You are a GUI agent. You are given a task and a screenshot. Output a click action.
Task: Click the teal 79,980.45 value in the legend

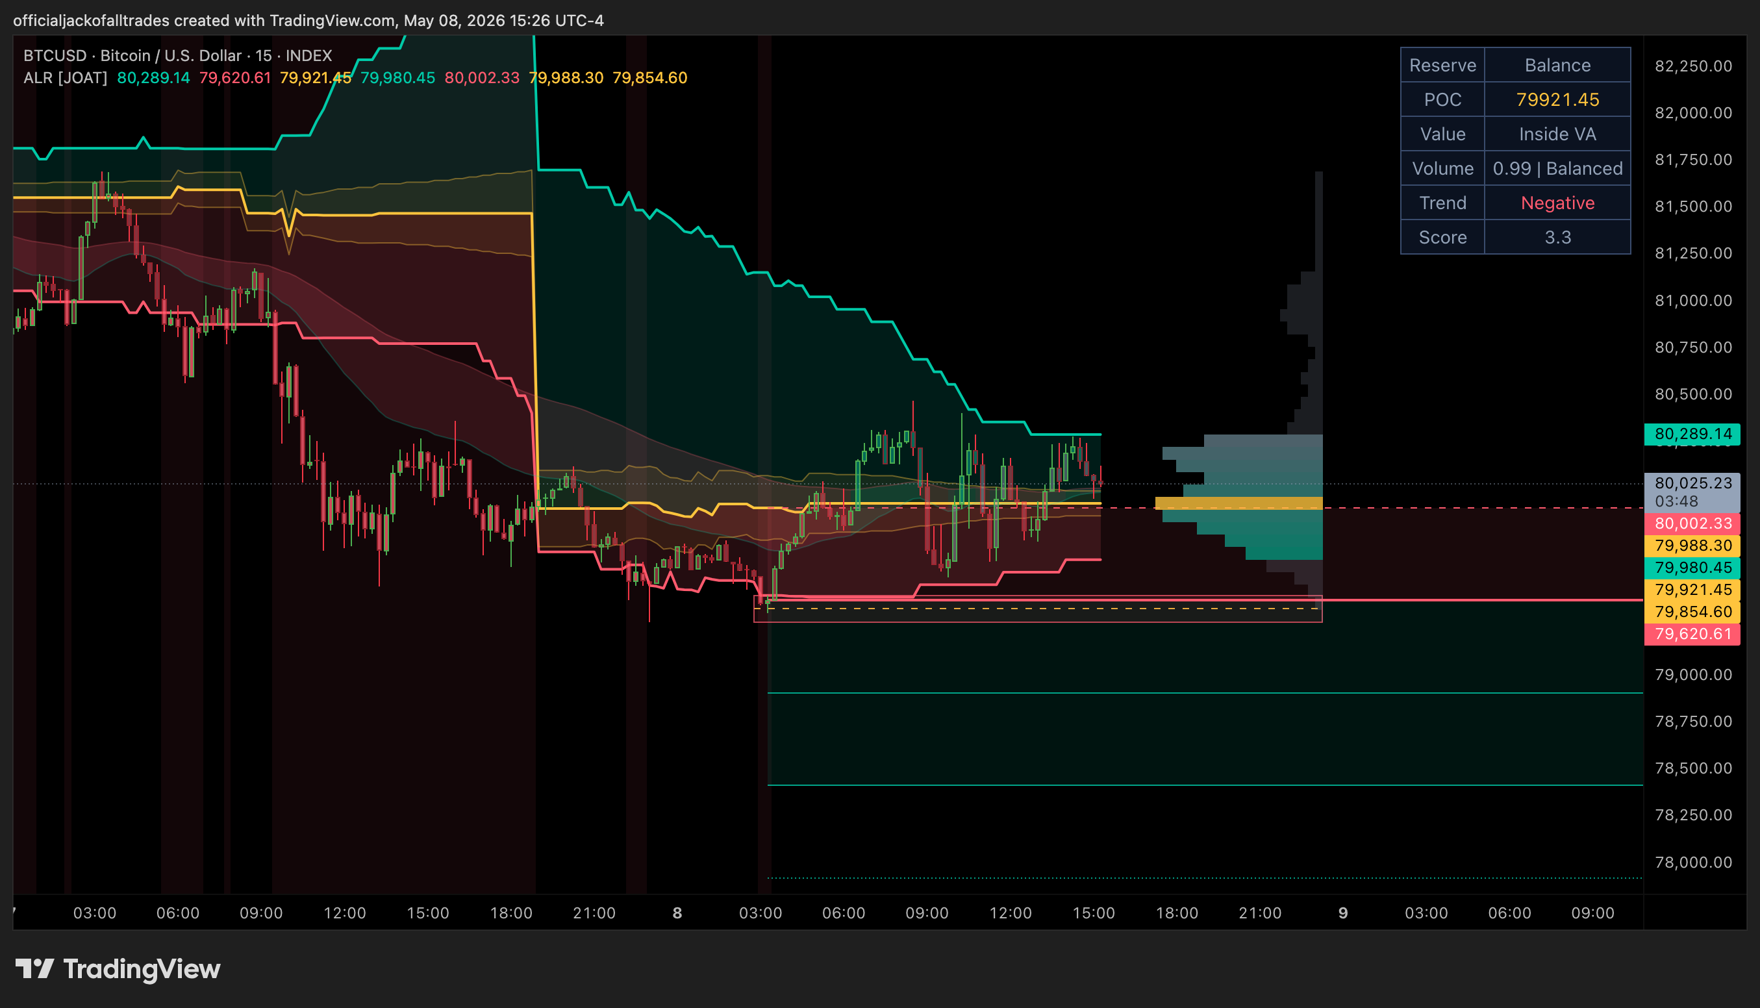pyautogui.click(x=397, y=77)
